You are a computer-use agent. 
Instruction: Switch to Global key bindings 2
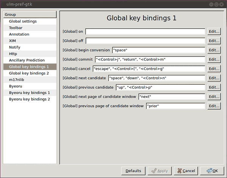[30, 73]
